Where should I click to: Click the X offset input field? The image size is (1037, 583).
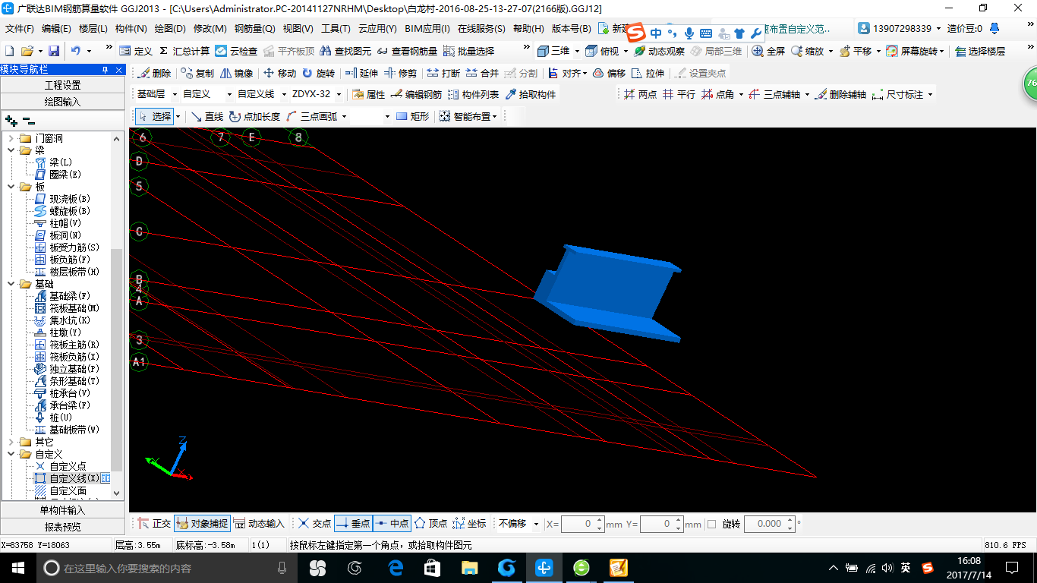[582, 524]
